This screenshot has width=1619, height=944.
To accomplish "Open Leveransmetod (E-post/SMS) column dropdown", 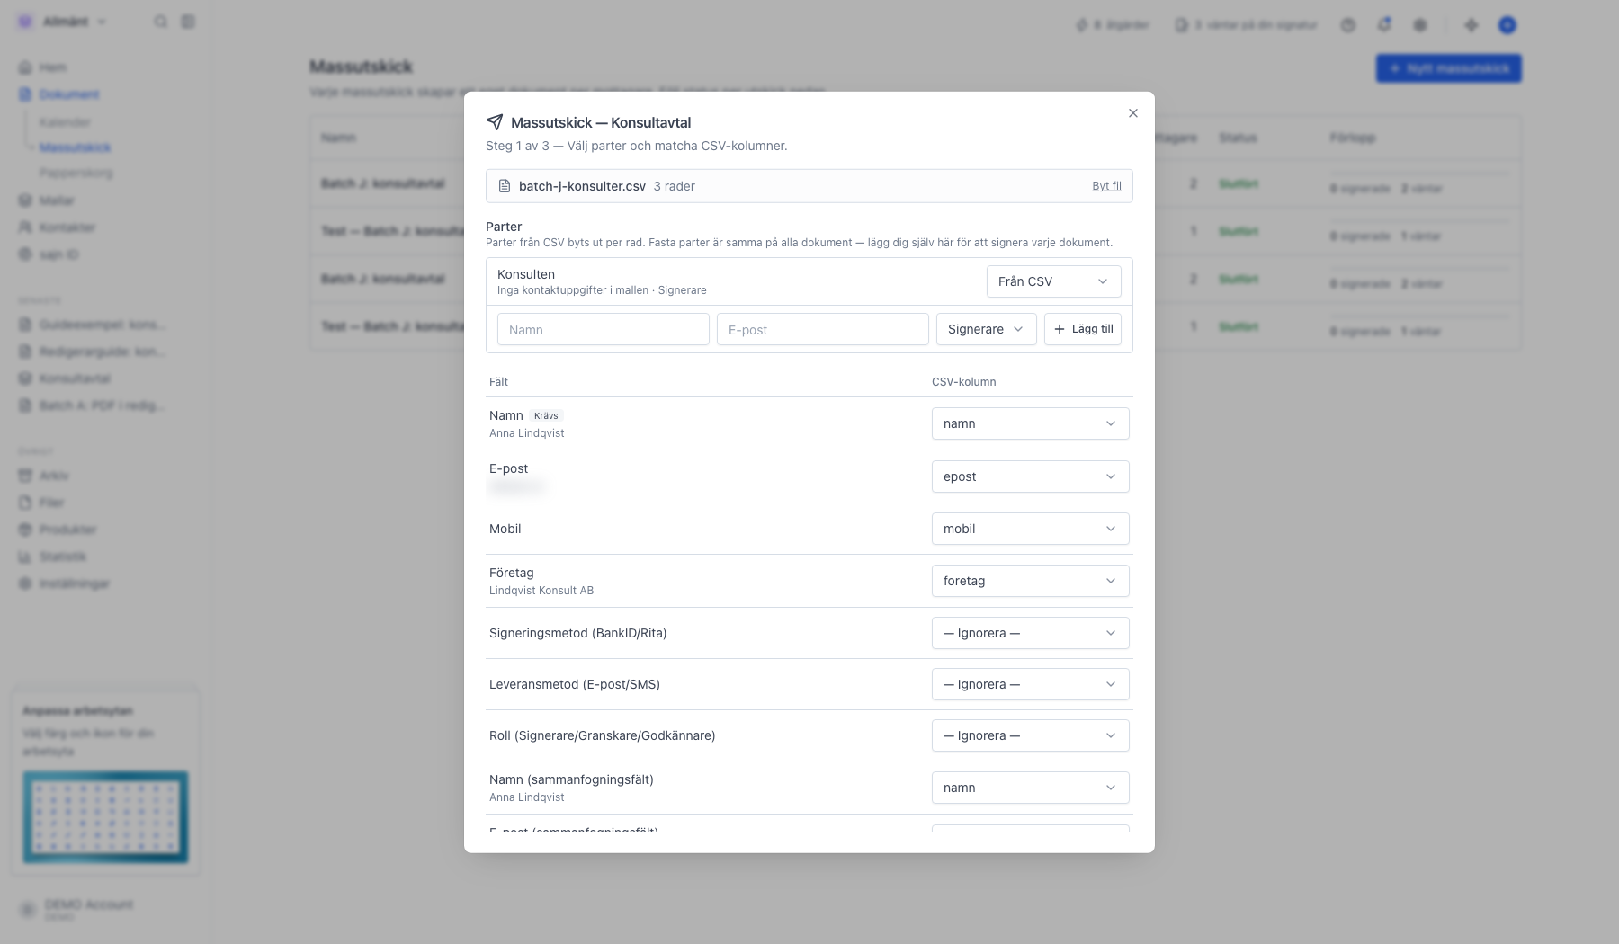I will tap(1031, 684).
